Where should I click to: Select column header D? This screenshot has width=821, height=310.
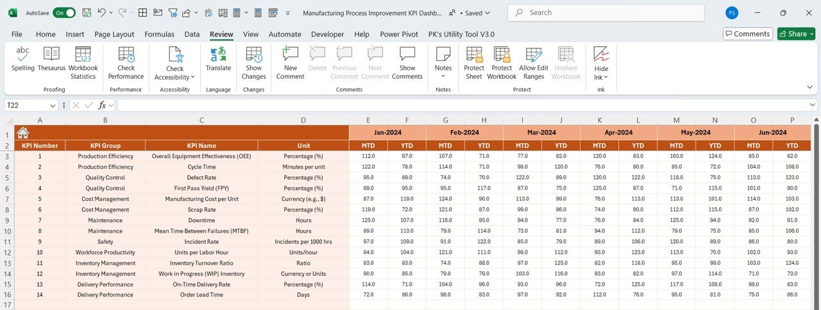tap(303, 120)
